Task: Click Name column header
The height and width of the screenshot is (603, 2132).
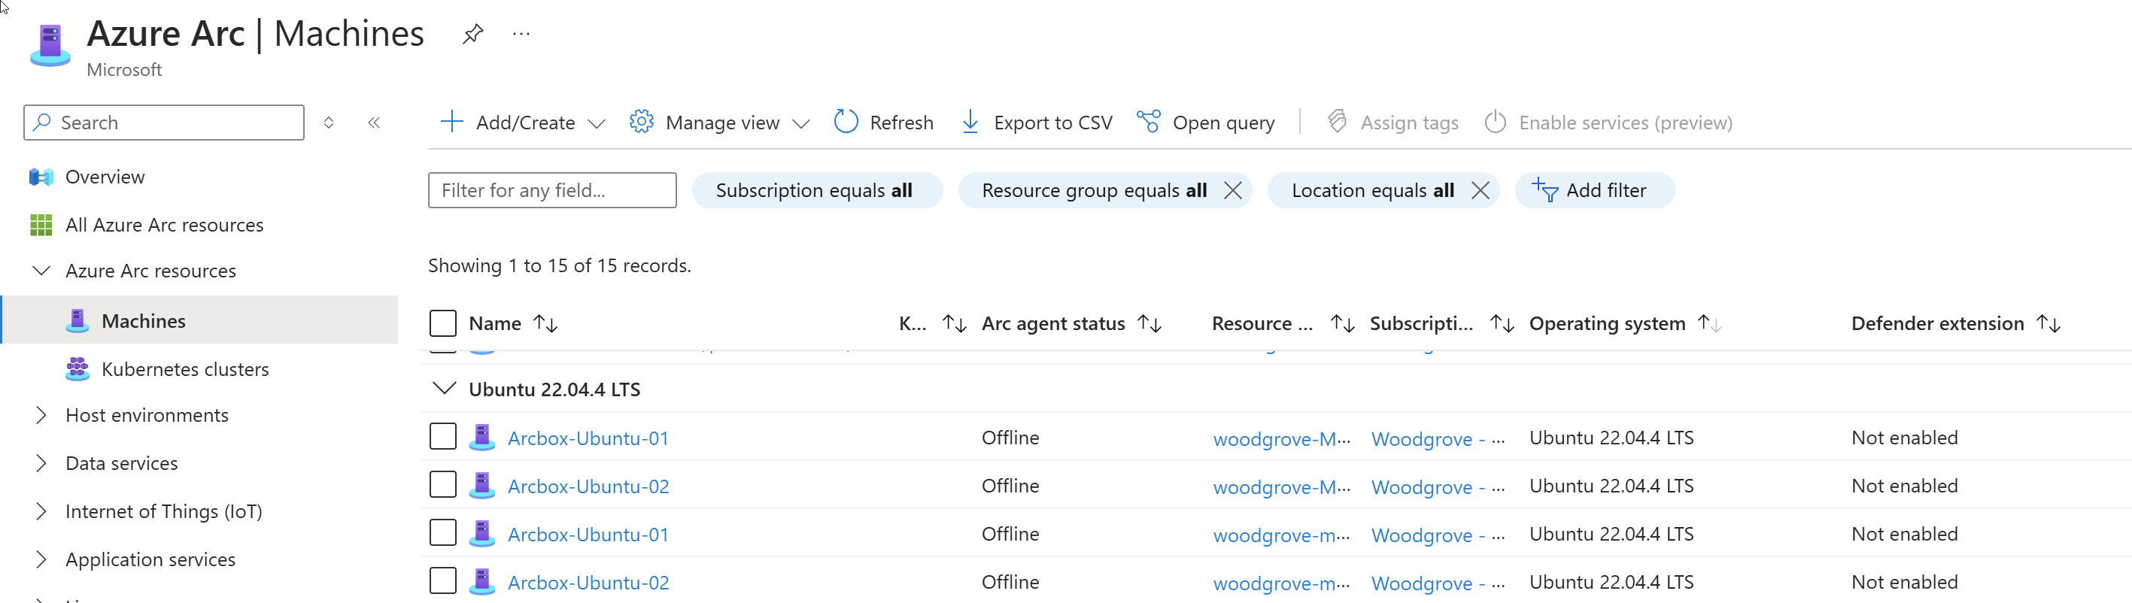Action: click(x=495, y=323)
